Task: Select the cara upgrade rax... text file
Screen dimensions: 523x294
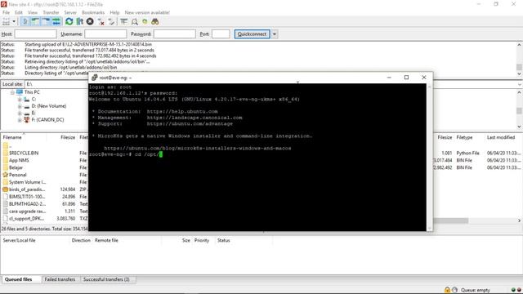Action: point(27,212)
